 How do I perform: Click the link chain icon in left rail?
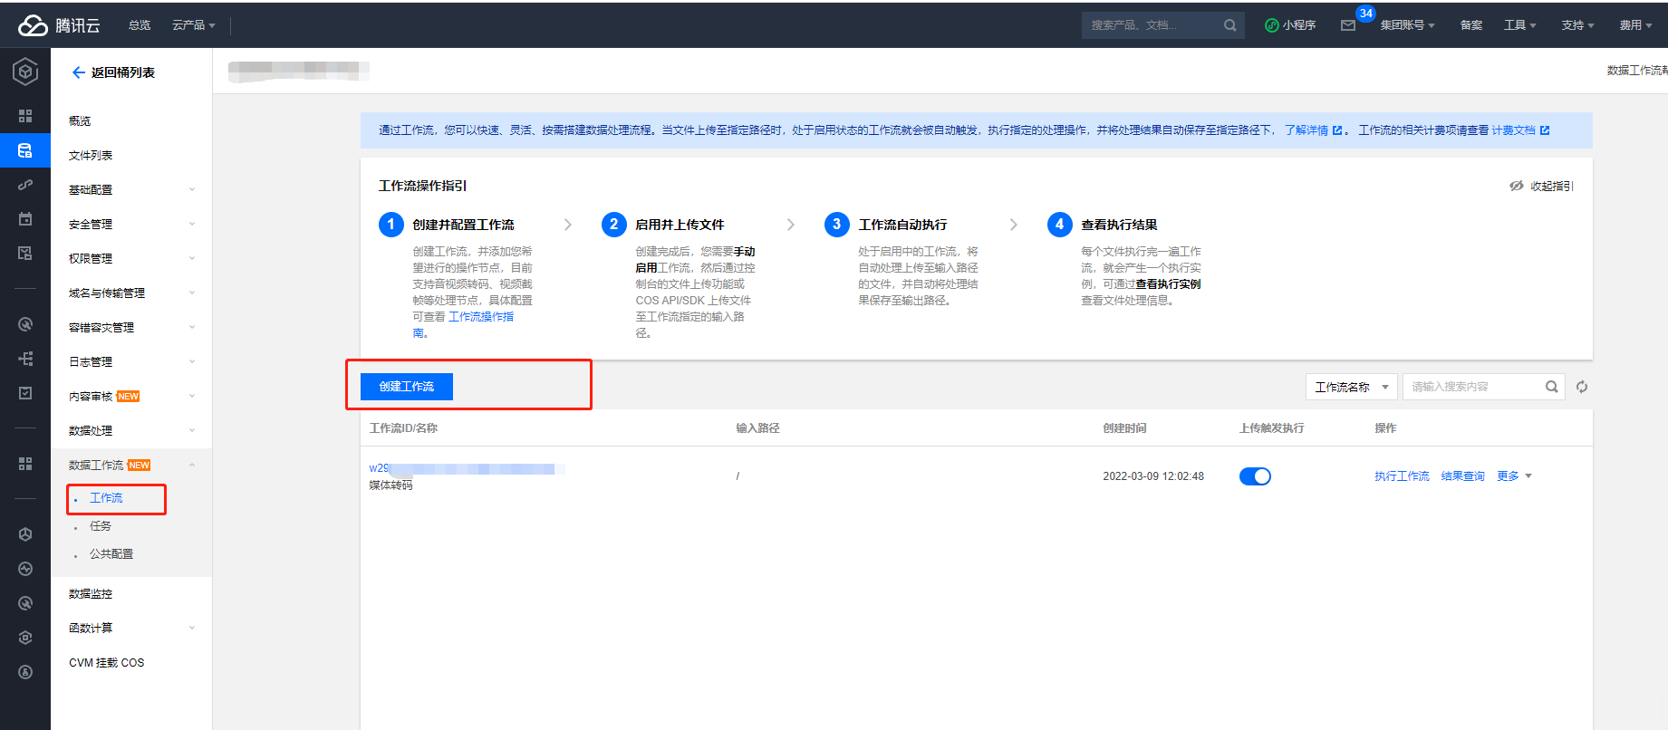click(25, 185)
